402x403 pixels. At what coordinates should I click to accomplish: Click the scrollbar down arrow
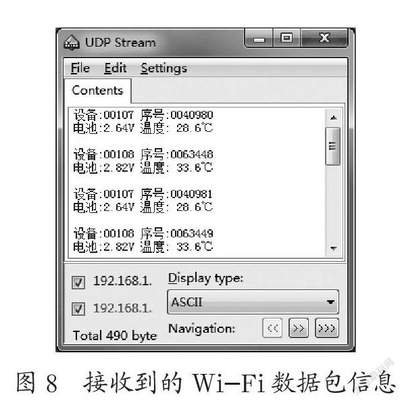pos(333,248)
